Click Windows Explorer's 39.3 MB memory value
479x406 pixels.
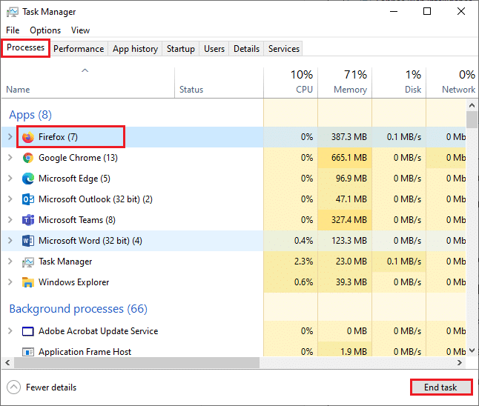[x=351, y=282]
